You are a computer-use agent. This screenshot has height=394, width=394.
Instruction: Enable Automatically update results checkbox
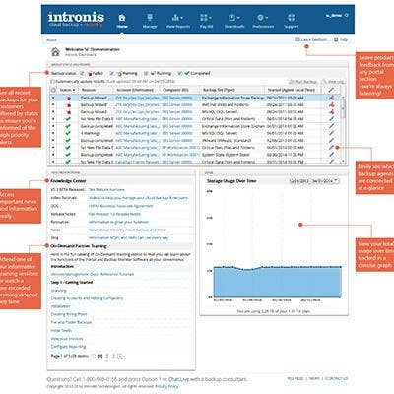click(x=52, y=81)
